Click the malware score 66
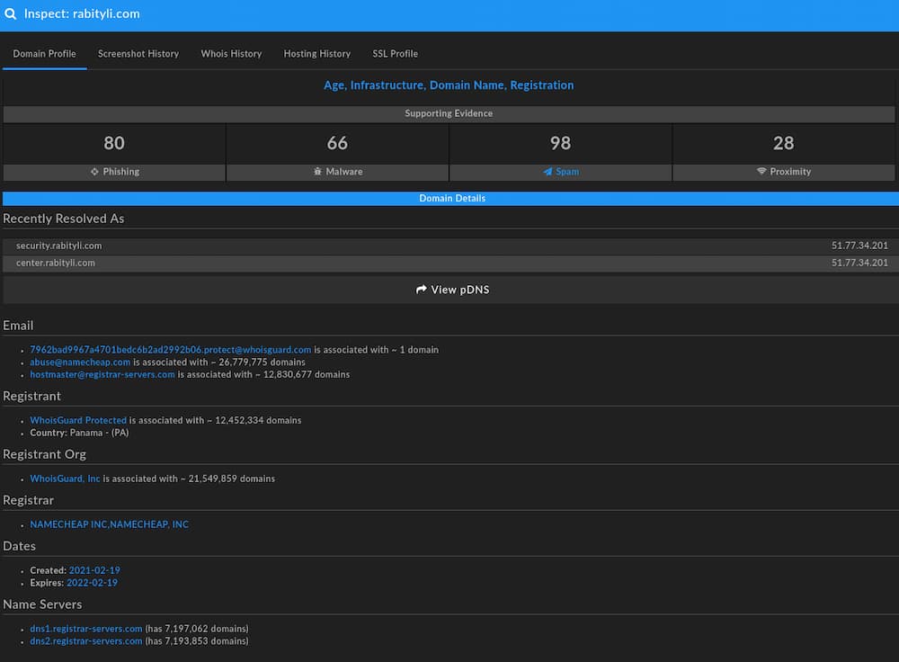 pyautogui.click(x=337, y=143)
